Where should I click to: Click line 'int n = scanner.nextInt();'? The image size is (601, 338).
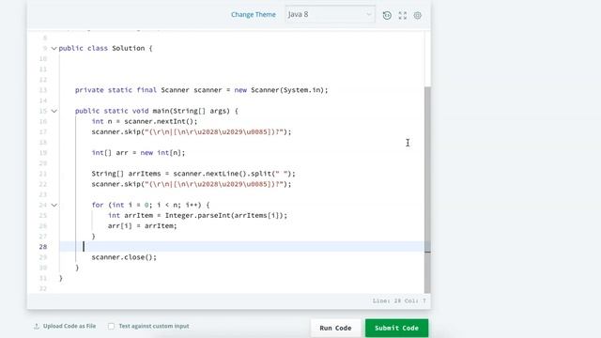pos(144,121)
